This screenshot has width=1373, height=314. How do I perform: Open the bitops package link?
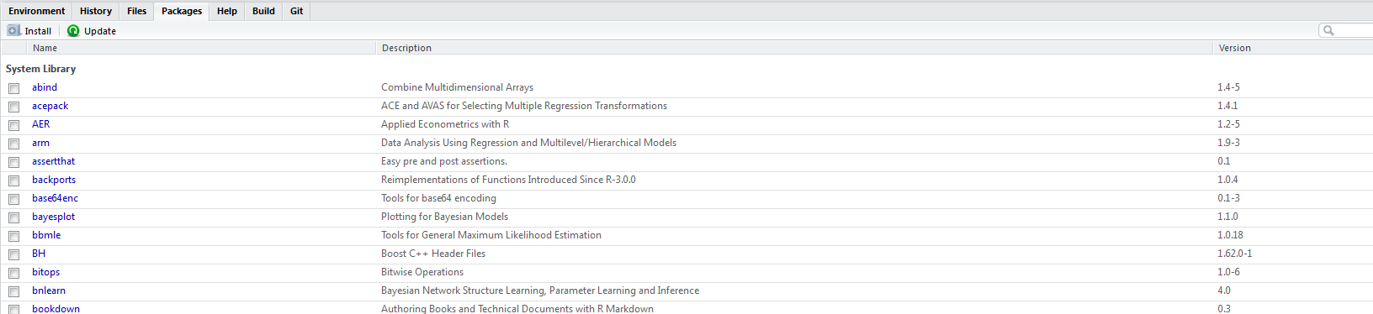(x=46, y=272)
